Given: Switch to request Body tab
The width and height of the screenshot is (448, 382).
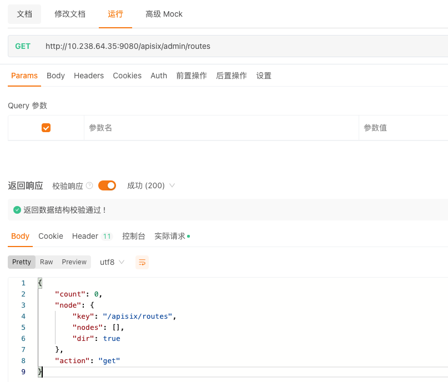Looking at the screenshot, I should pyautogui.click(x=56, y=76).
